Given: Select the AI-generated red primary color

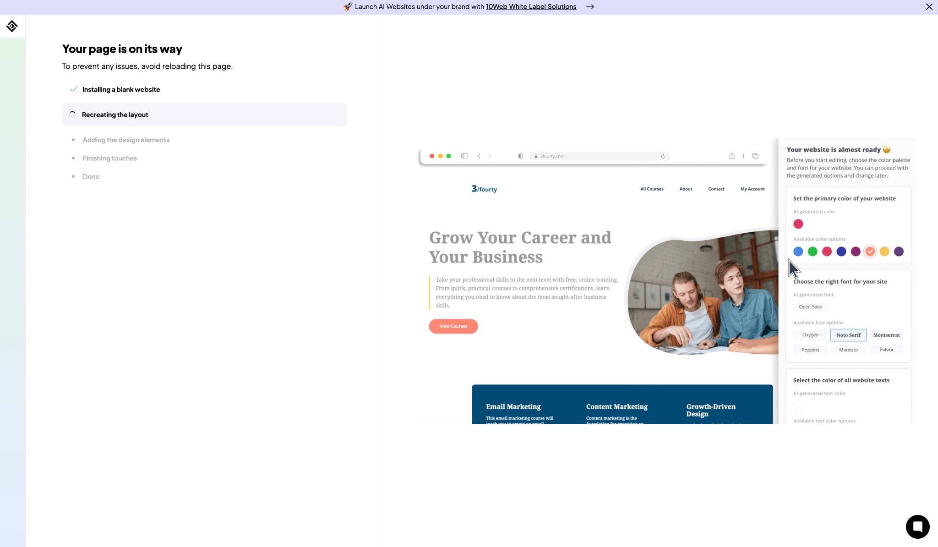Looking at the screenshot, I should 798,224.
